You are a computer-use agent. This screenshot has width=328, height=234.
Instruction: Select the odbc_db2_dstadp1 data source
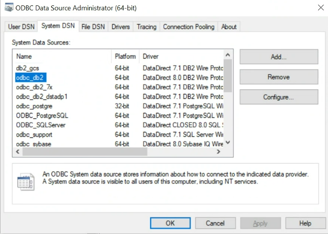(x=42, y=97)
